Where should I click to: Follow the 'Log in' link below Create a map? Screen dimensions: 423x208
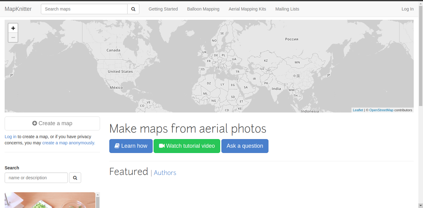[11, 137]
